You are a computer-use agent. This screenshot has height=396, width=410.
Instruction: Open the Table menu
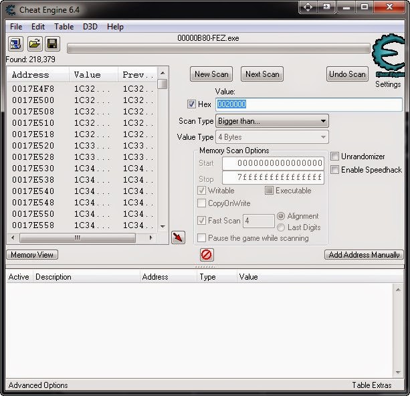pos(64,27)
